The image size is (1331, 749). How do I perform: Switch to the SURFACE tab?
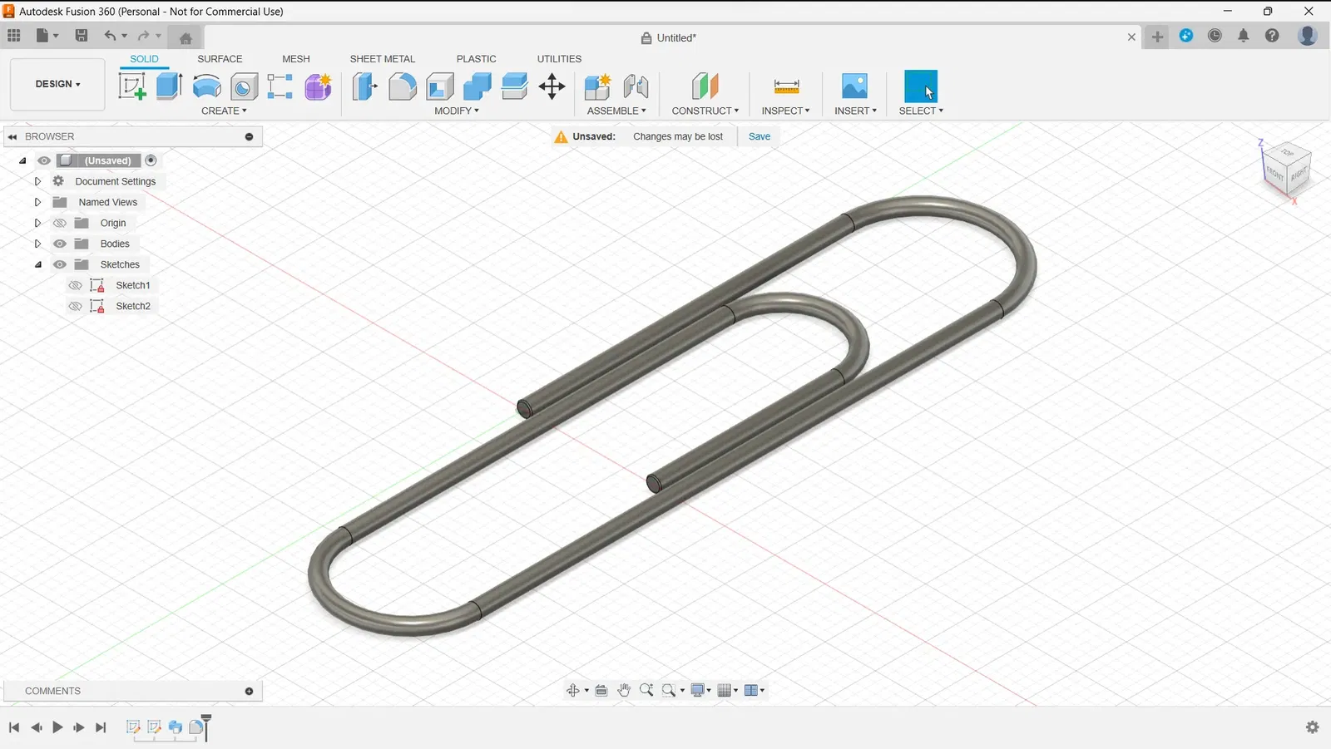(x=220, y=59)
